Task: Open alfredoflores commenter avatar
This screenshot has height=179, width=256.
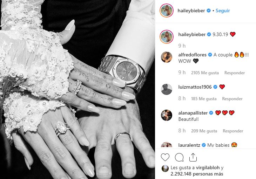Action: pos(167,57)
